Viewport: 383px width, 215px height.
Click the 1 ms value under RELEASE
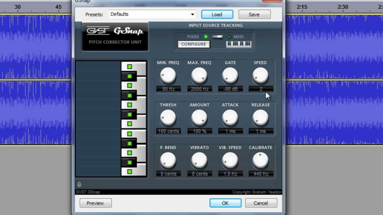(x=261, y=131)
